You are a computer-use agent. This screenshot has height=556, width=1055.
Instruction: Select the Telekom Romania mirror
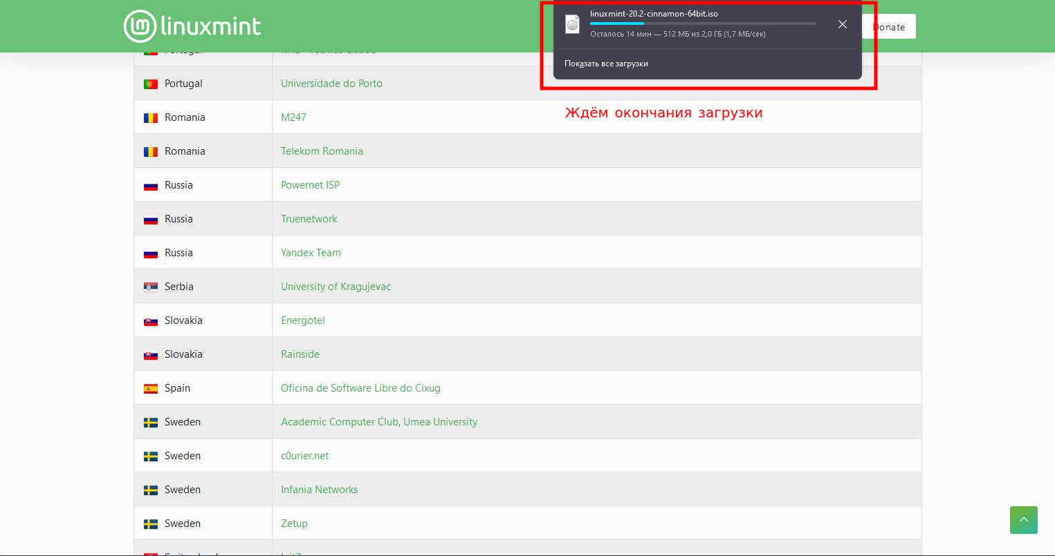click(322, 151)
